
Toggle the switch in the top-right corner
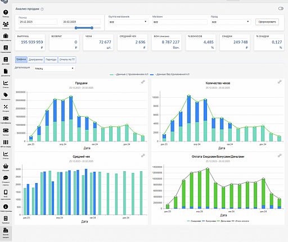(281, 8)
